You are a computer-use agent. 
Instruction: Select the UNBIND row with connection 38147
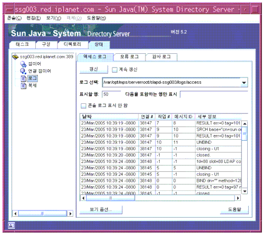tap(161, 142)
